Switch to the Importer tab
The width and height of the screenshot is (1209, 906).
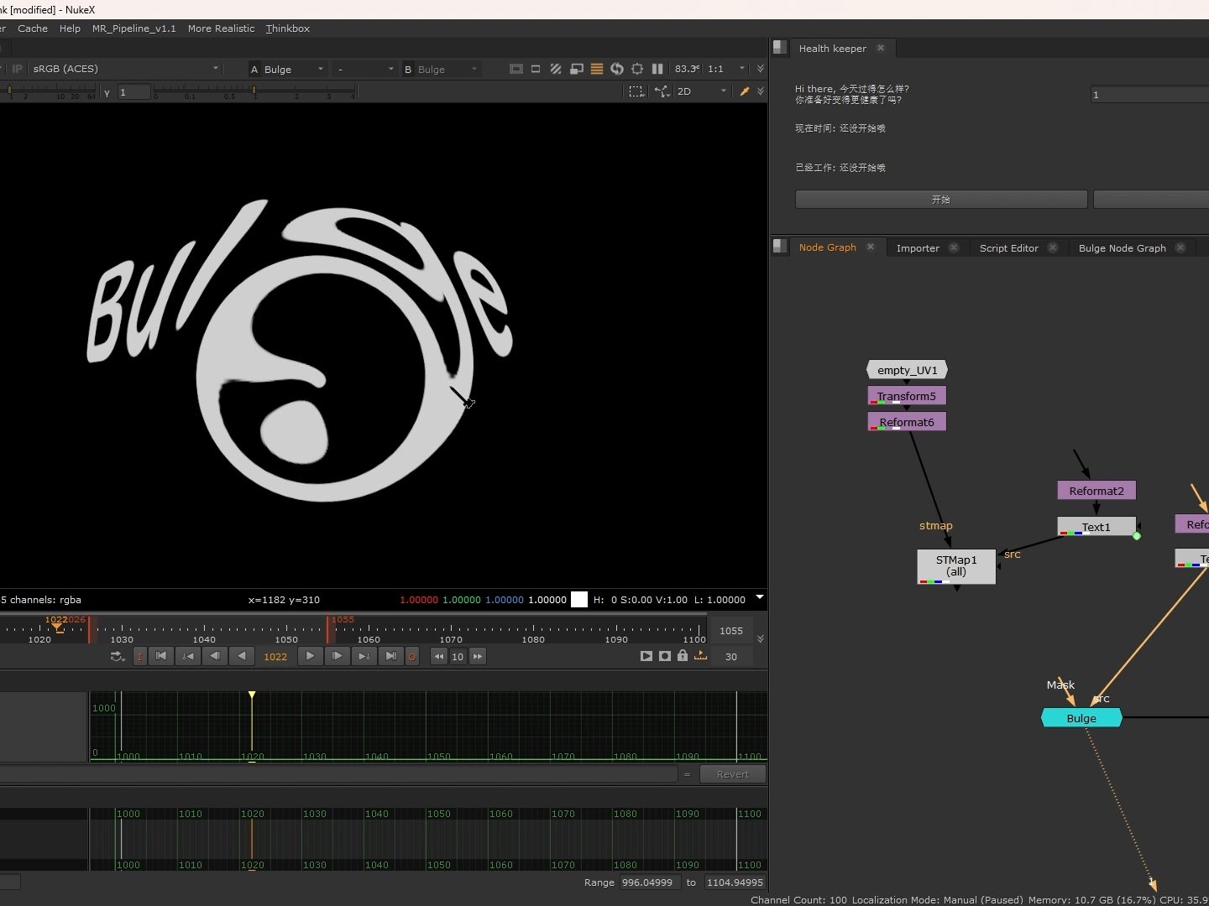click(x=918, y=247)
